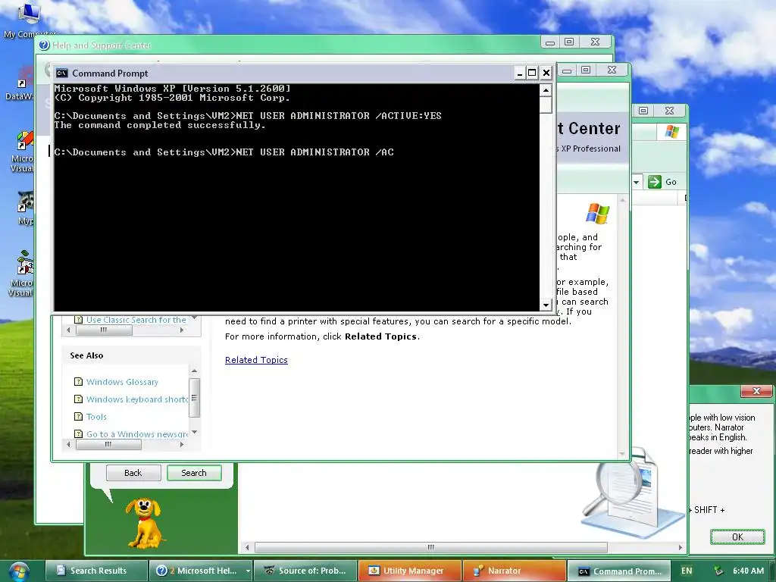Open the address dropdown arrow beside Go
This screenshot has height=582, width=776.
tap(637, 182)
